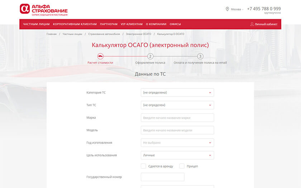Toggle the Сдается в аренду checkbox
The width and height of the screenshot is (301, 188).
tap(143, 166)
